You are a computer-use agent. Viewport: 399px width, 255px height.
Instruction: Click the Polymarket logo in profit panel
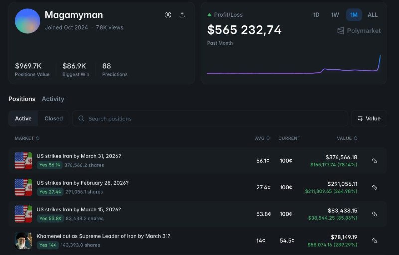coord(359,31)
